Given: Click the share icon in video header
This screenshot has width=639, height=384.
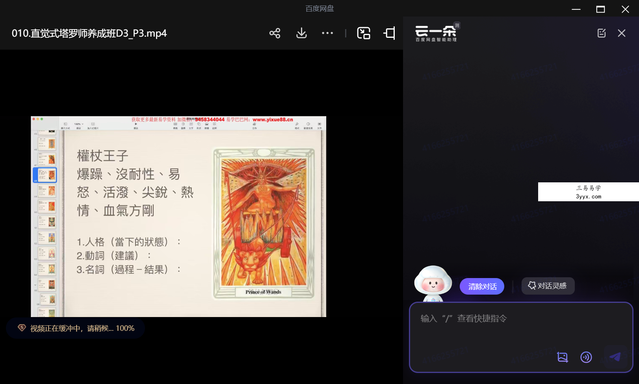Looking at the screenshot, I should coord(275,33).
